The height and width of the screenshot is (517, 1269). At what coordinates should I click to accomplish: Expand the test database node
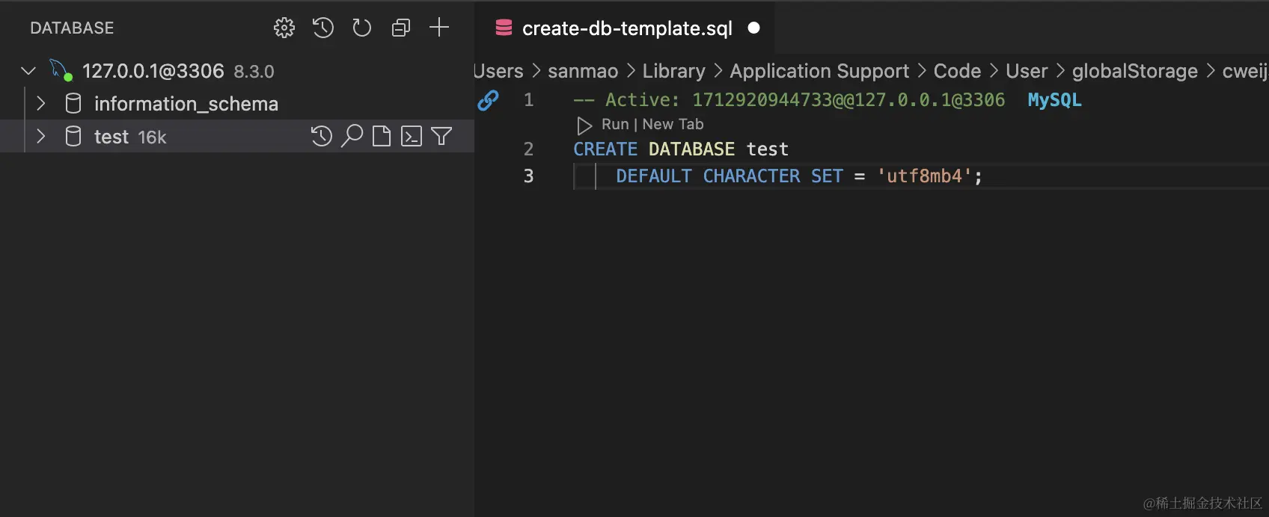pyautogui.click(x=41, y=136)
